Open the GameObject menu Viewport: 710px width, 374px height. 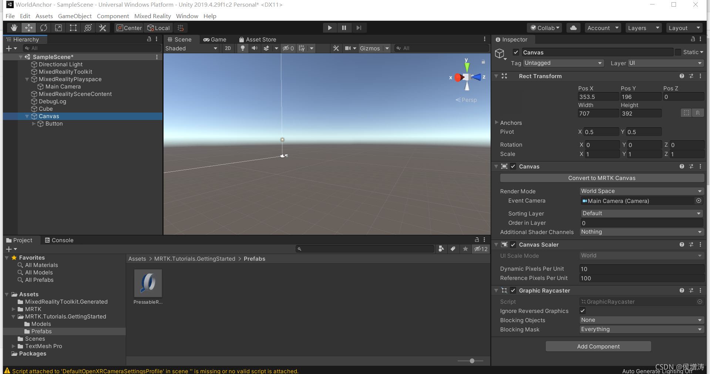point(75,16)
